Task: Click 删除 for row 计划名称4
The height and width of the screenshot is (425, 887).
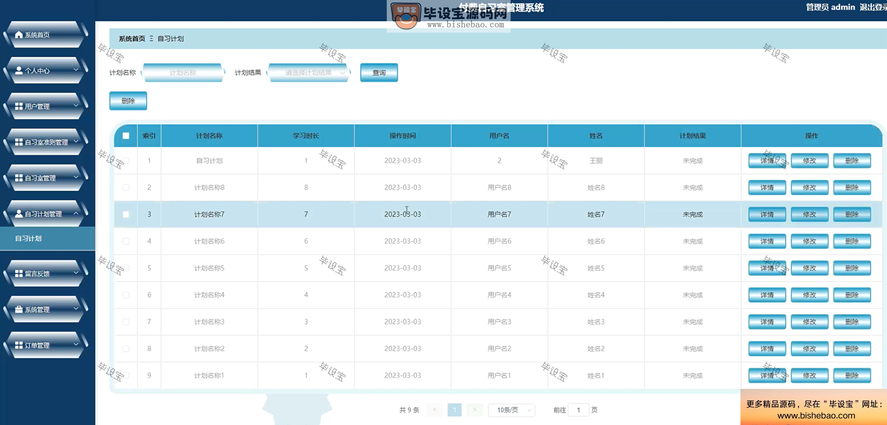Action: [852, 295]
